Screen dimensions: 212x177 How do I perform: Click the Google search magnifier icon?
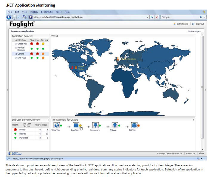pyautogui.click(x=201, y=17)
